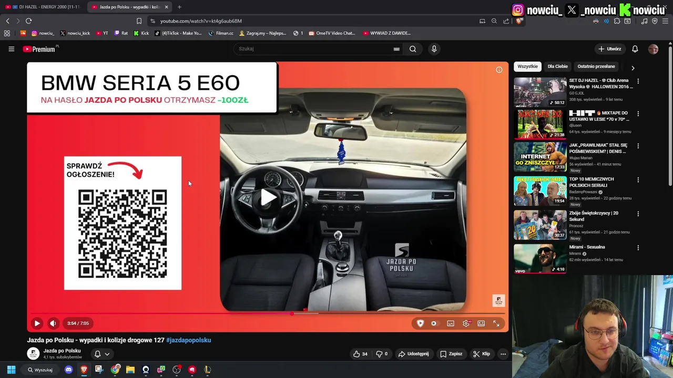Screen dimensions: 673x378
Task: Open the on-screen keyboard icon in search box
Action: pyautogui.click(x=396, y=49)
